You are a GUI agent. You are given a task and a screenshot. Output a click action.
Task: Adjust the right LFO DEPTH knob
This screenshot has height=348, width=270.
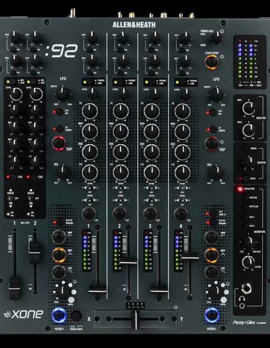[217, 94]
